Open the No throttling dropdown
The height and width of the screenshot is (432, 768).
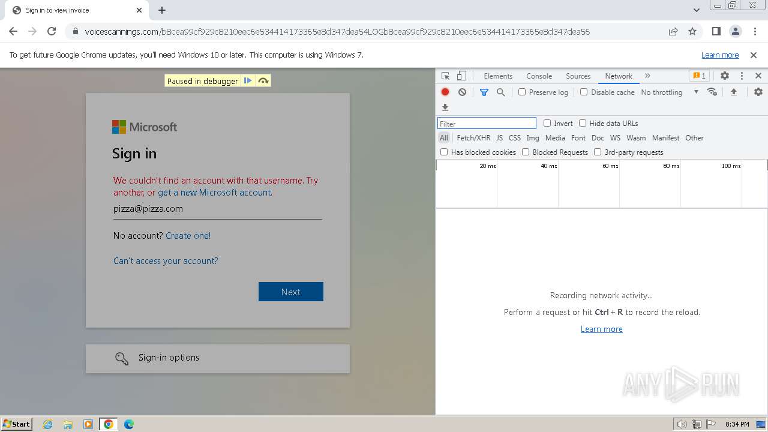click(x=670, y=92)
